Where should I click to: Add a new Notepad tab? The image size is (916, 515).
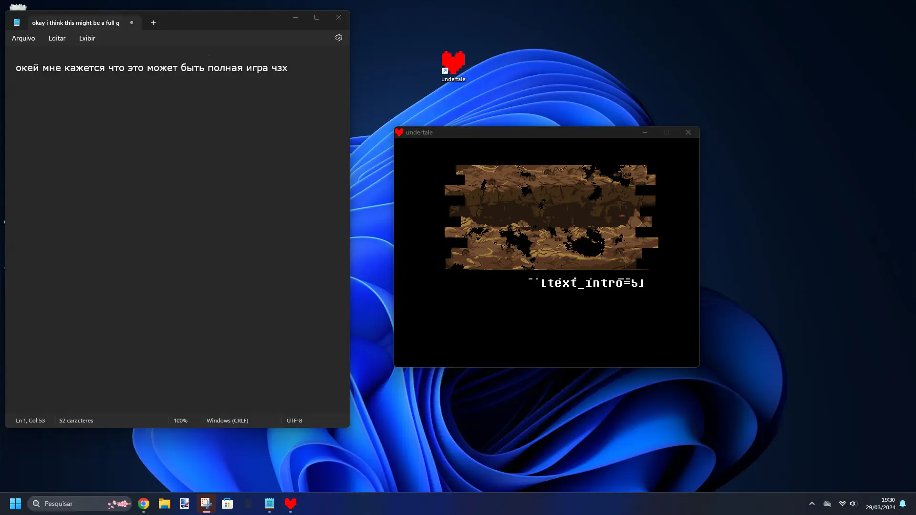pos(153,23)
